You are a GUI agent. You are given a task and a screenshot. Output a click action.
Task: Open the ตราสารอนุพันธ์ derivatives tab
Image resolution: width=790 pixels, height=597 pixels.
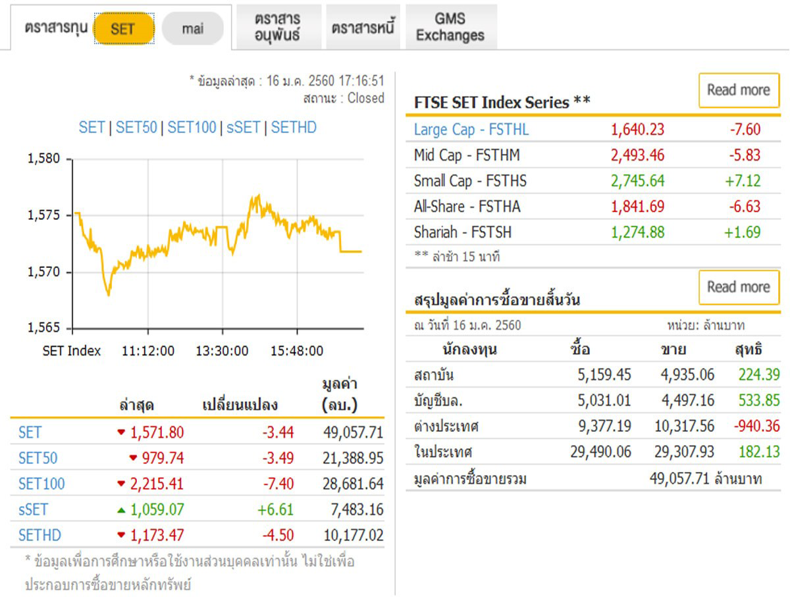click(277, 27)
